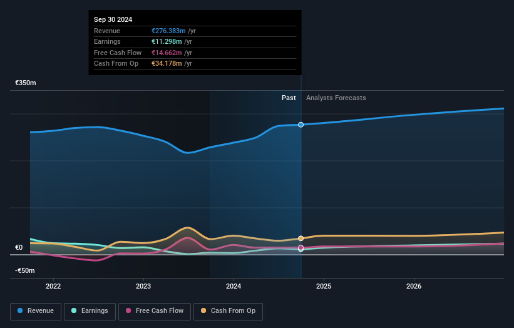Click the 2024 x-axis label
Viewport: 514px width, 328px height.
[234, 287]
